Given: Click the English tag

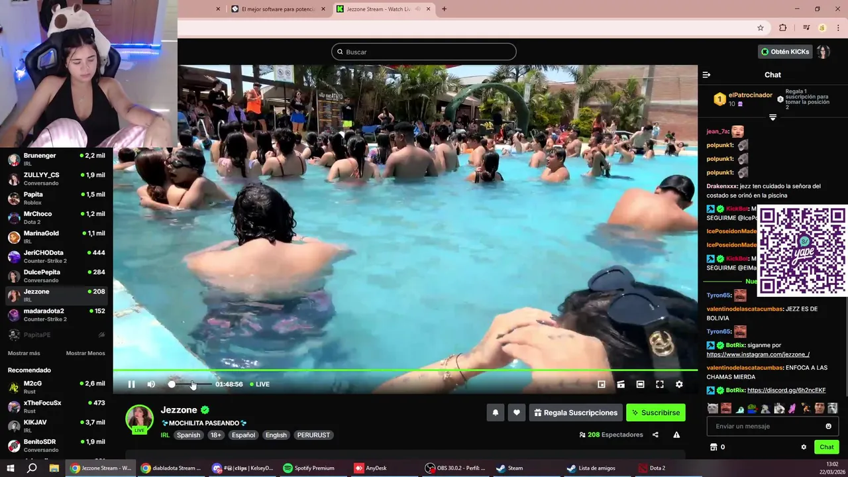Looking at the screenshot, I should coord(276,435).
